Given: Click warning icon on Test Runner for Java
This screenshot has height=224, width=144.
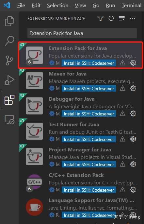Looking at the screenshot, I should [122, 139].
